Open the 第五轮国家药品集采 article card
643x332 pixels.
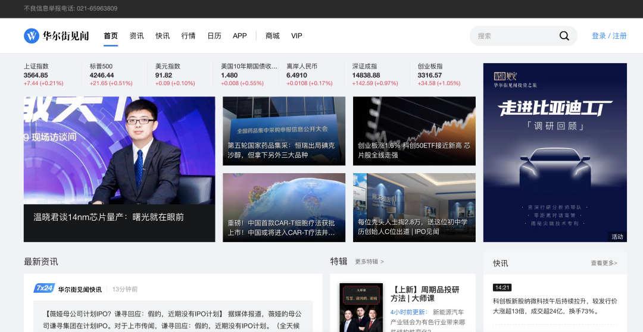284,131
